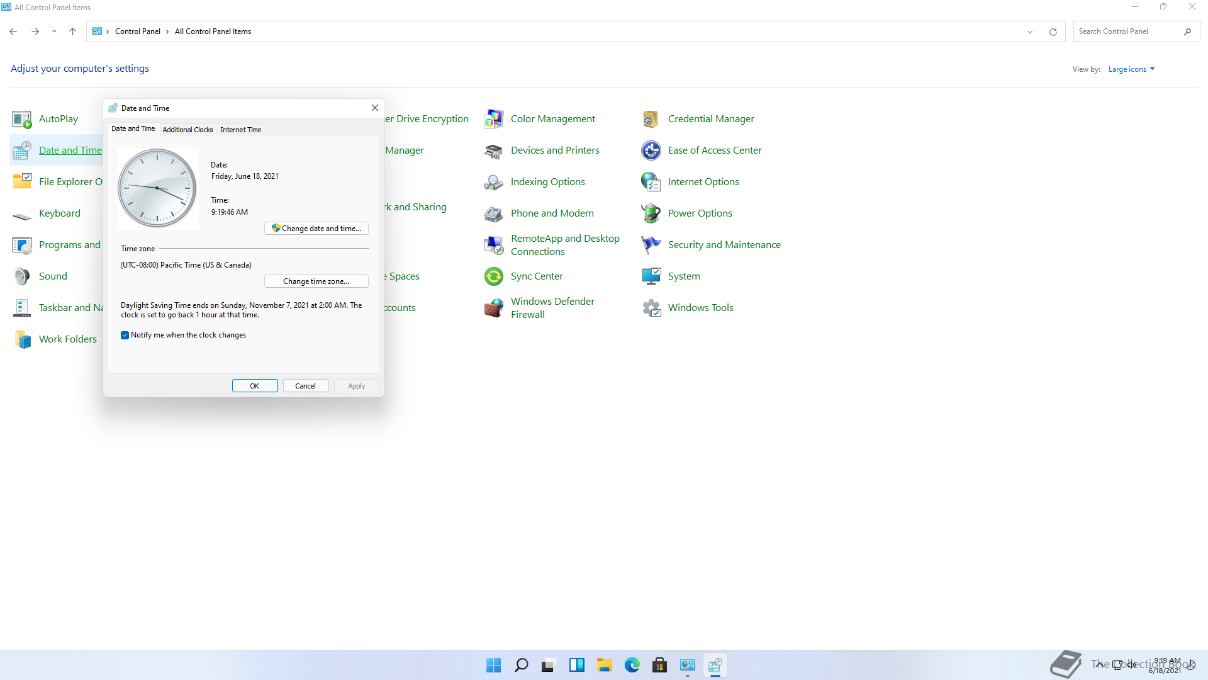Screen dimensions: 1208x680
Task: Open the Taskbar and Navigation icon
Action: tap(22, 308)
